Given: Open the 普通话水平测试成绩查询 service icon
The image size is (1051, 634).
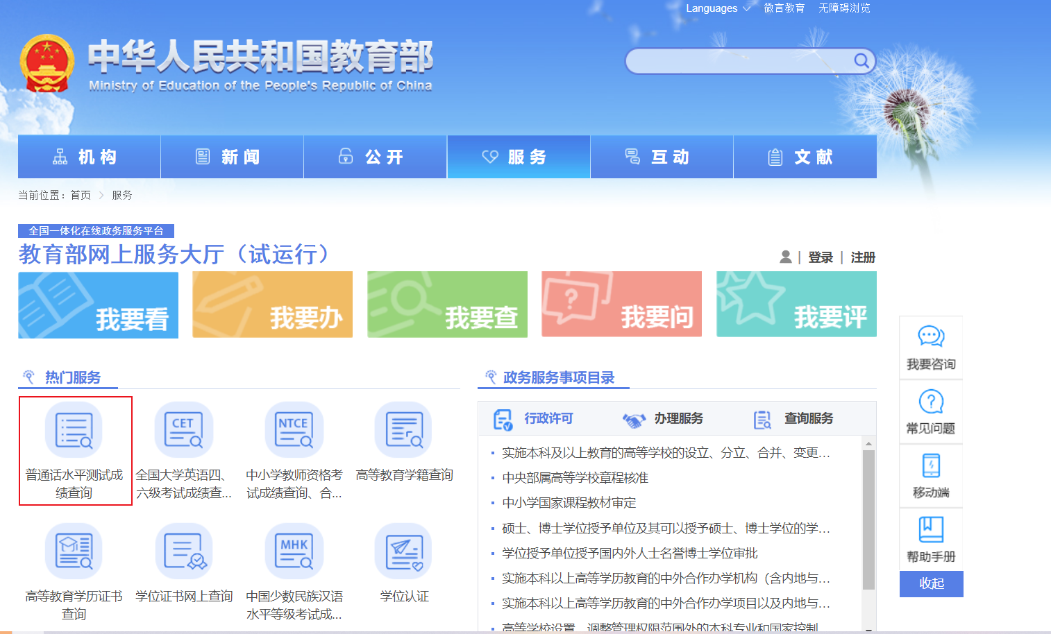Looking at the screenshot, I should (74, 430).
